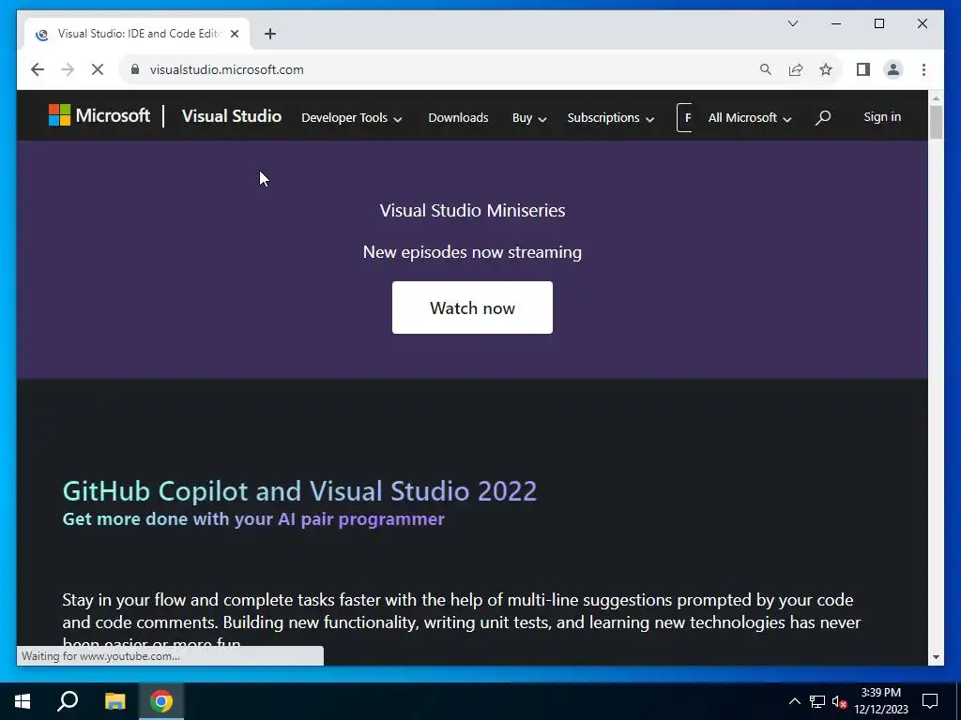
Task: Click 'Get more done with your AI pair programmer'
Action: 253,519
